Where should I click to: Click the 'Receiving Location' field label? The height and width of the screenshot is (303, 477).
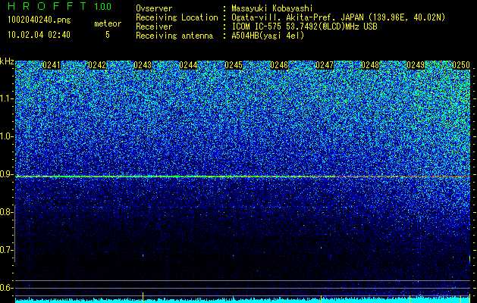[x=177, y=17]
